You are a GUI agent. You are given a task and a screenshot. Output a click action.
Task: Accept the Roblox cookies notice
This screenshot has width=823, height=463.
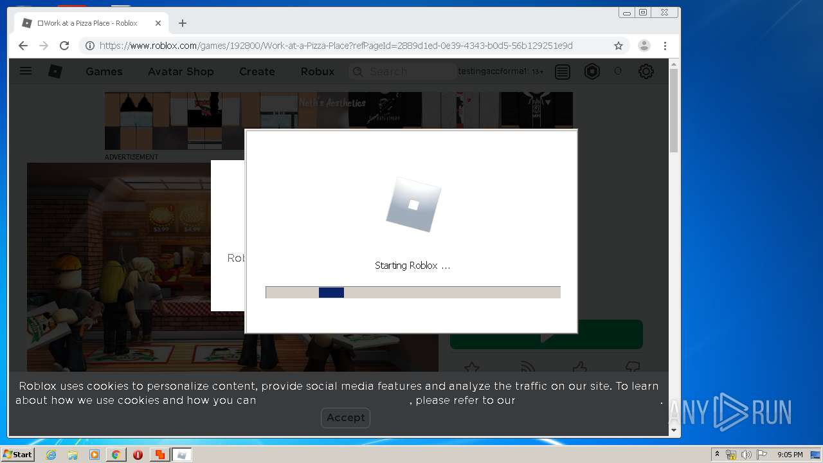point(345,417)
